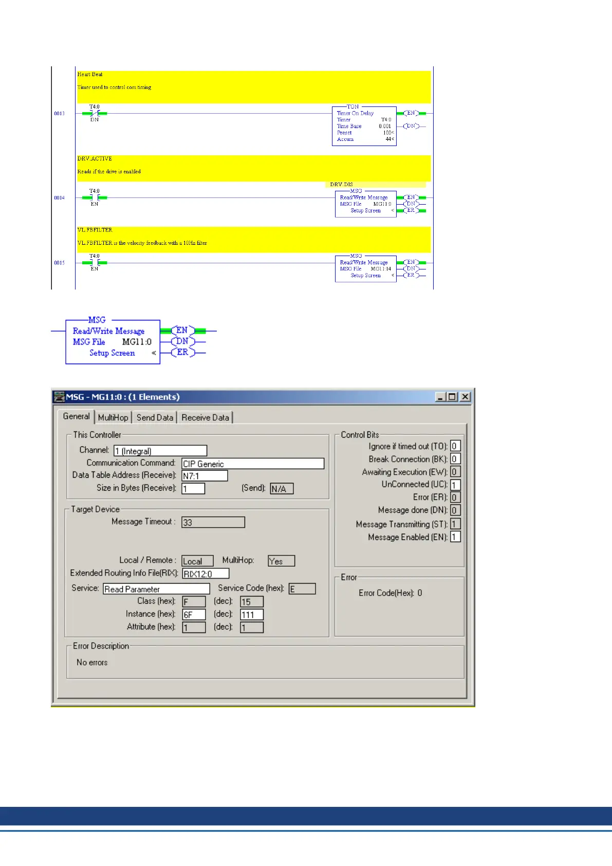This screenshot has width=612, height=866.
Task: Toggle the Awaiting Execution (EW) bit
Action: coord(455,472)
